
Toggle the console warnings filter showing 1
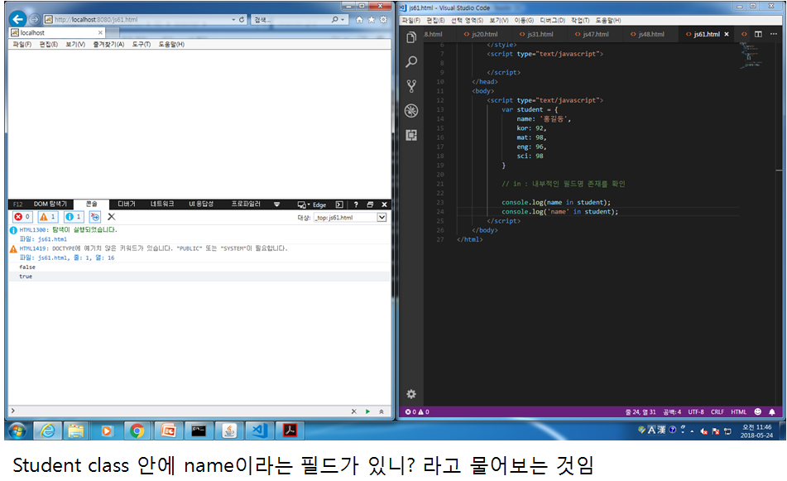(x=48, y=216)
